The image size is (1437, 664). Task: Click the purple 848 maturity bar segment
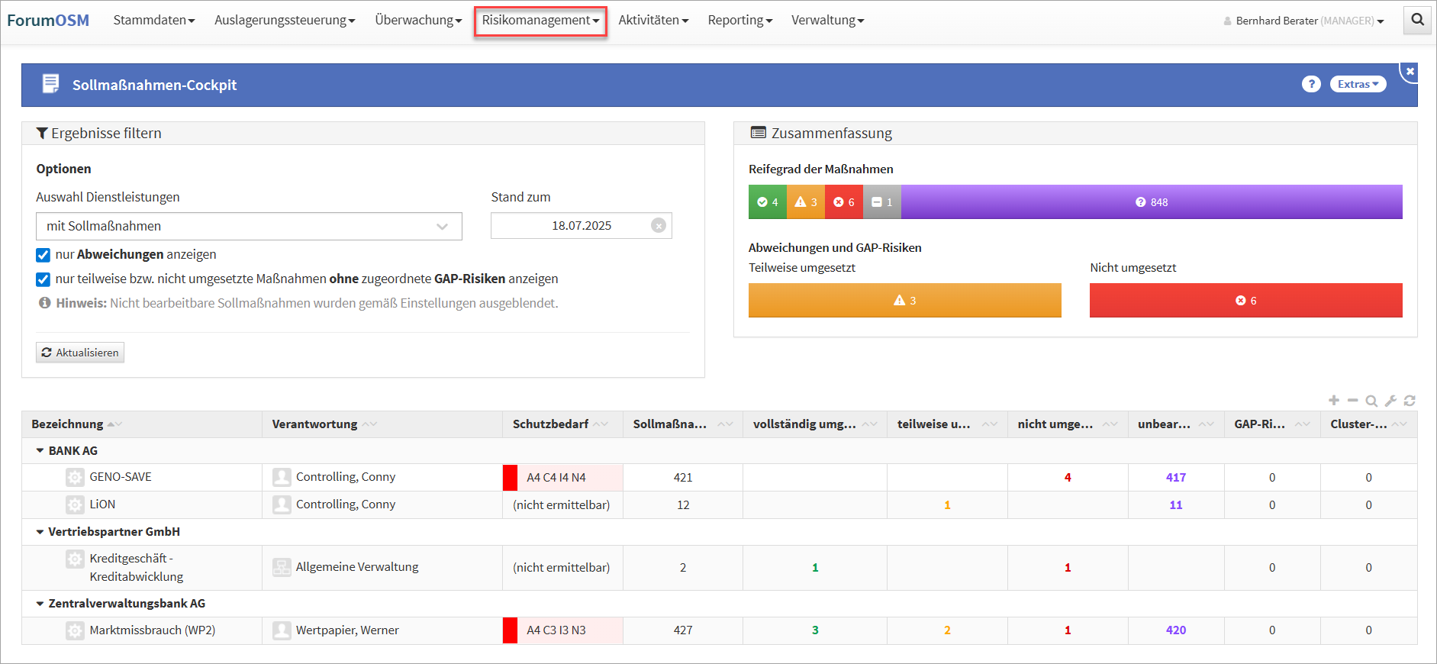click(x=1151, y=202)
